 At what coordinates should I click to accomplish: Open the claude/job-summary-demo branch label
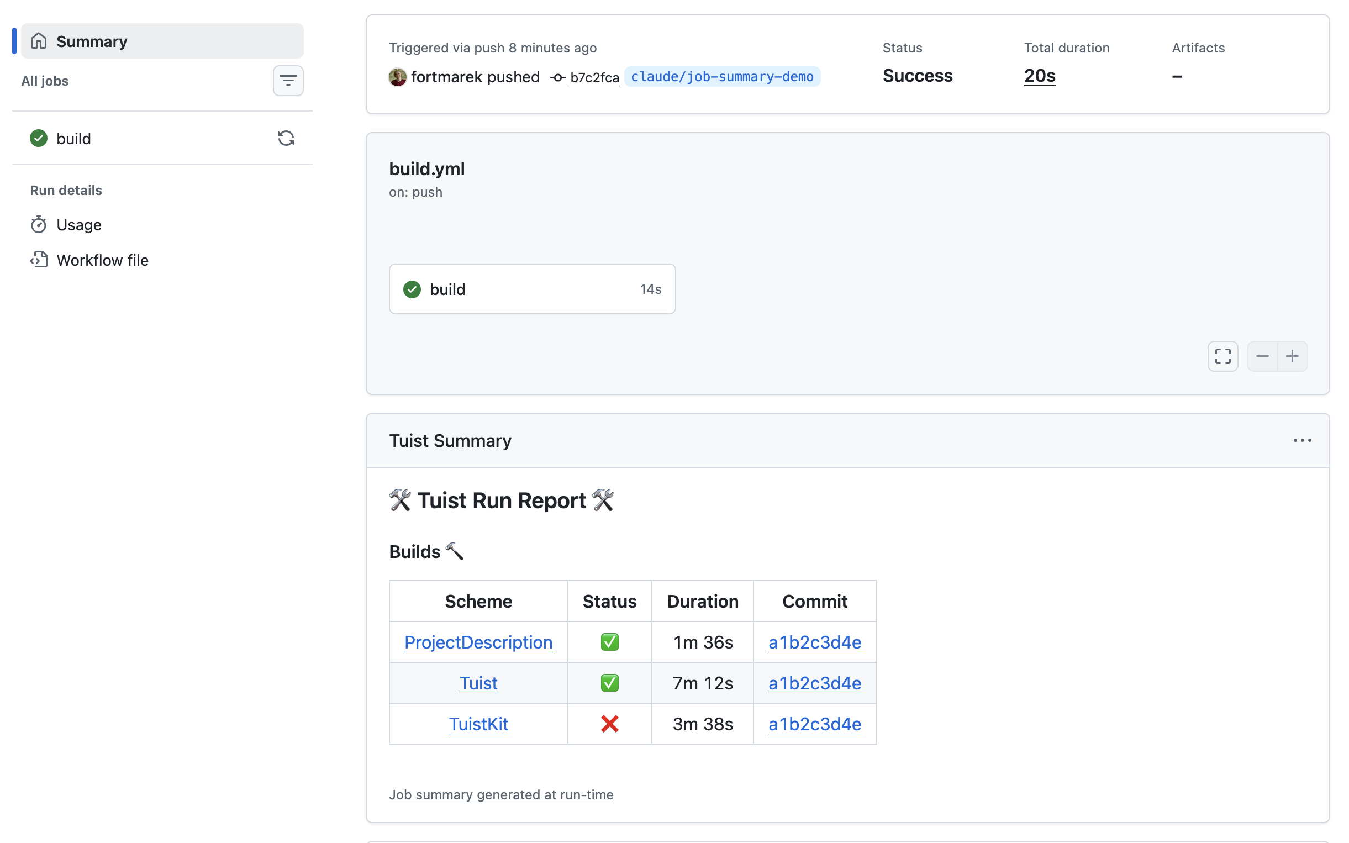(722, 76)
